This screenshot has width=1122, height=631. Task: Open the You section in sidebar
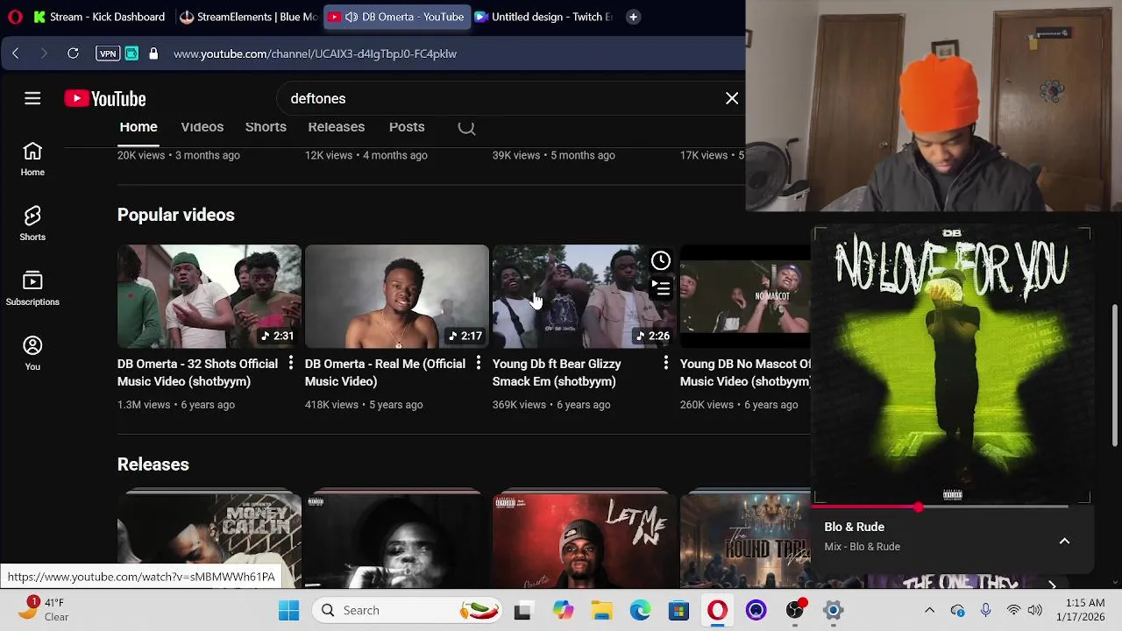[32, 354]
